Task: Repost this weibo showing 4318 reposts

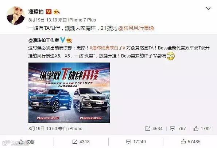Action: pyautogui.click(x=81, y=142)
